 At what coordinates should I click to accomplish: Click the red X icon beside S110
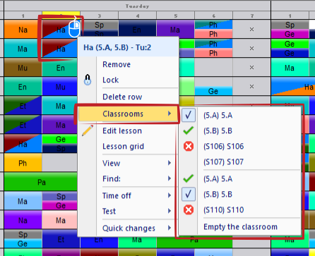189,209
